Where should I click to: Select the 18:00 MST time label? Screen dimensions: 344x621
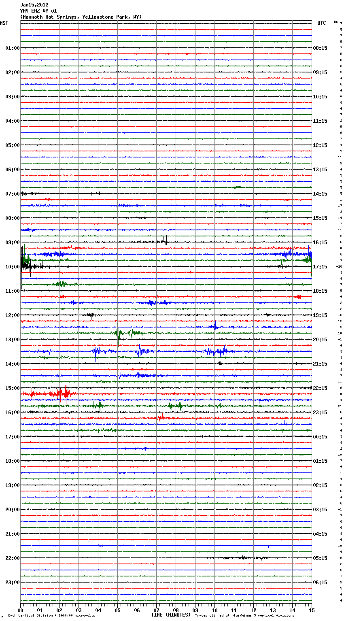tap(13, 461)
